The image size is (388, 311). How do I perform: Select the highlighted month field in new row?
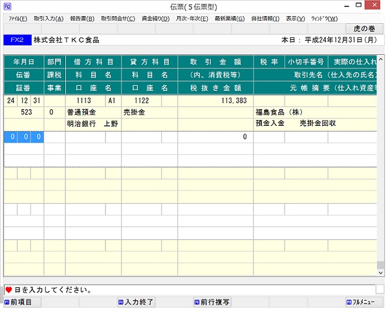[x=24, y=137]
